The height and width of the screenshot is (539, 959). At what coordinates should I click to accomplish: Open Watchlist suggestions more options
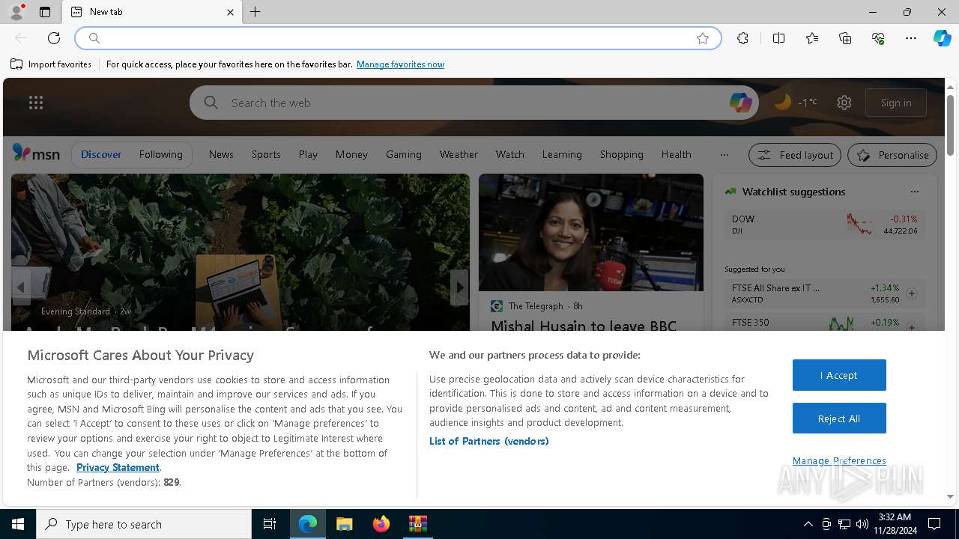tap(914, 192)
